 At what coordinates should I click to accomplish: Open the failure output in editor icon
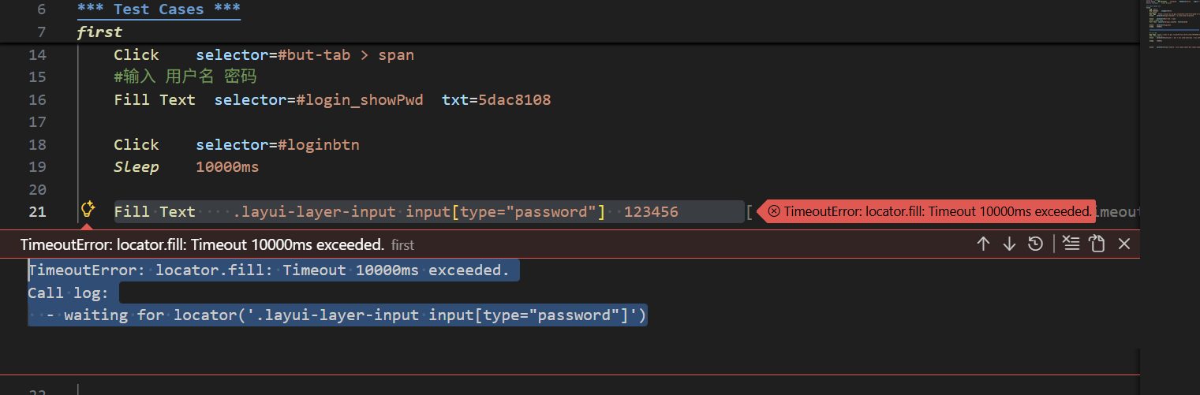[1097, 244]
